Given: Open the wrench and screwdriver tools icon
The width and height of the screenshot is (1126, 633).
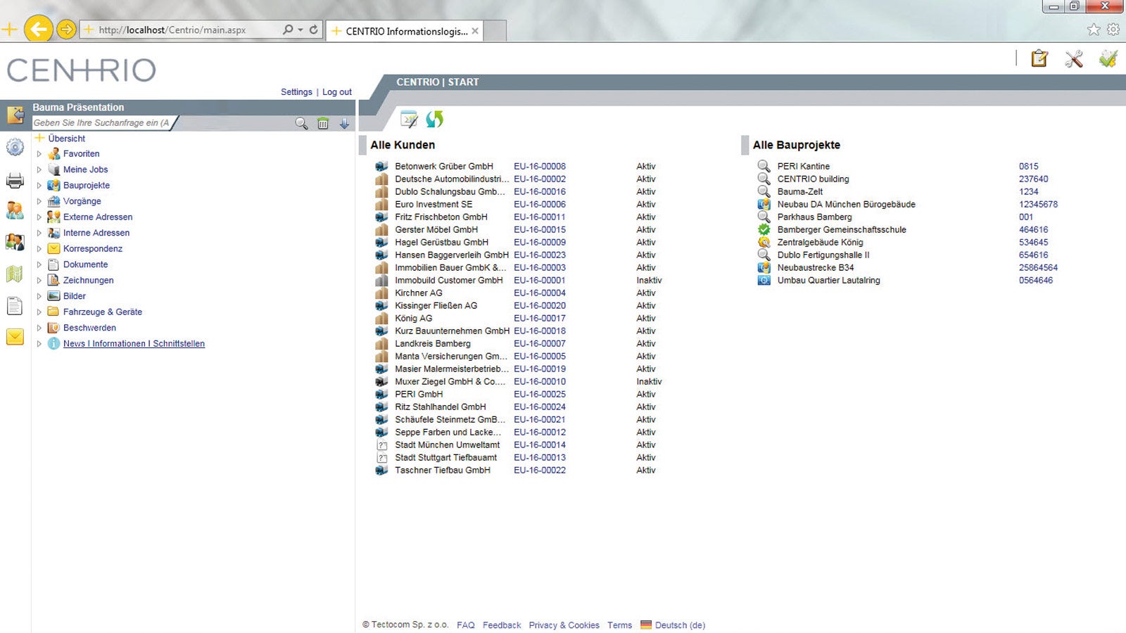Looking at the screenshot, I should (1074, 59).
